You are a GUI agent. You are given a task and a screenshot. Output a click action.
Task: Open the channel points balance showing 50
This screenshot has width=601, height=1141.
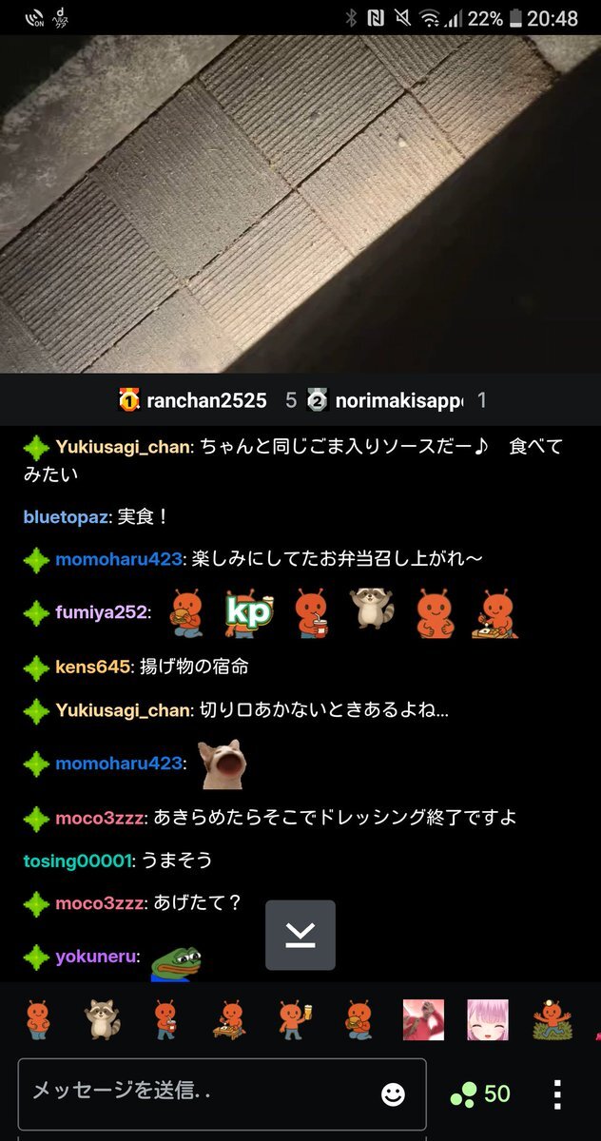coord(481,1094)
